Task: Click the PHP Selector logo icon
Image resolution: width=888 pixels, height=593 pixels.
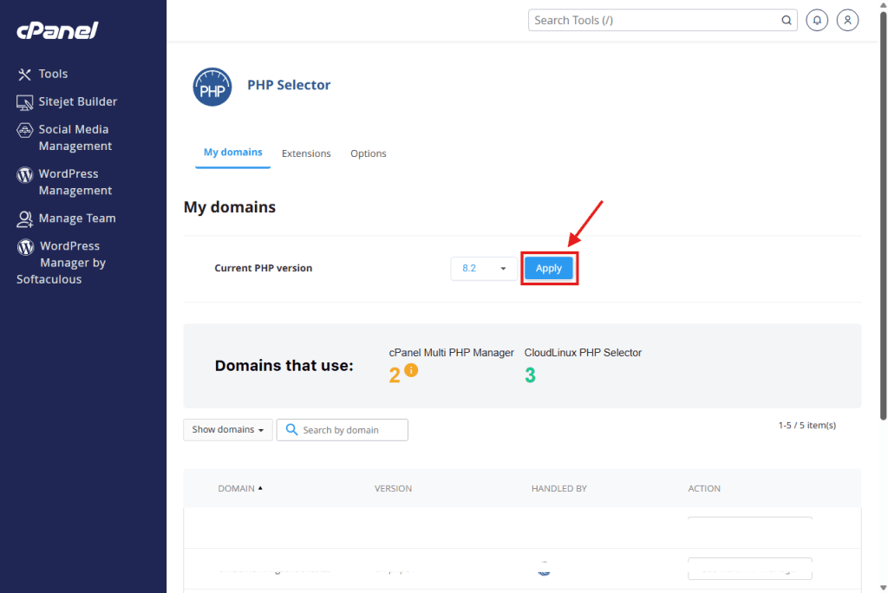Action: pyautogui.click(x=212, y=87)
